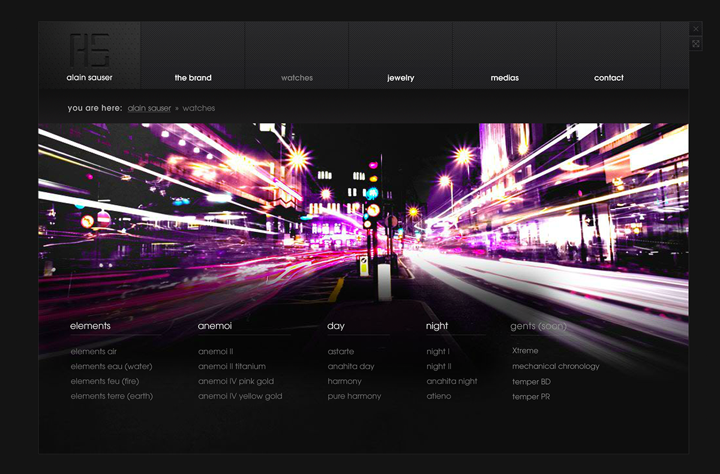The image size is (720, 474).
Task: Open mechanical chronology link
Action: (x=556, y=366)
